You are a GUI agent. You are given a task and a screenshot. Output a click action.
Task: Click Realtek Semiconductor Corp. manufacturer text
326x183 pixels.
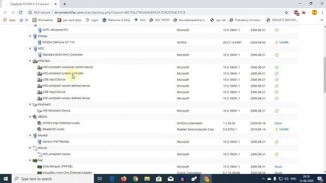click(x=196, y=130)
